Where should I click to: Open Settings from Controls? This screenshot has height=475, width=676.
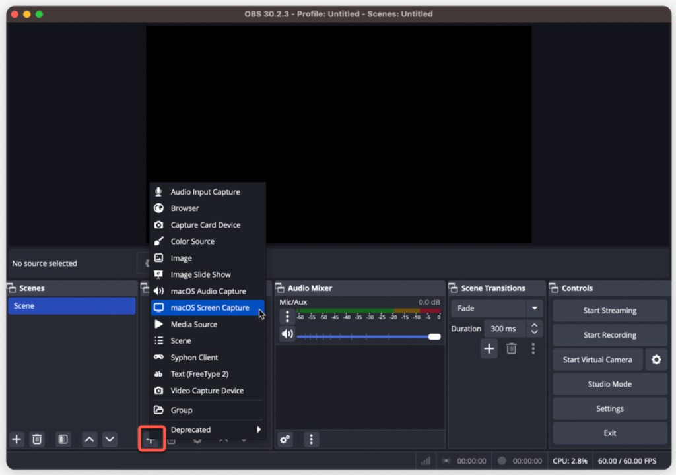[609, 408]
